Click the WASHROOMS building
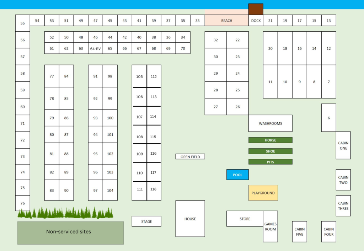Screen dimensions: 364x251 coord(270,123)
